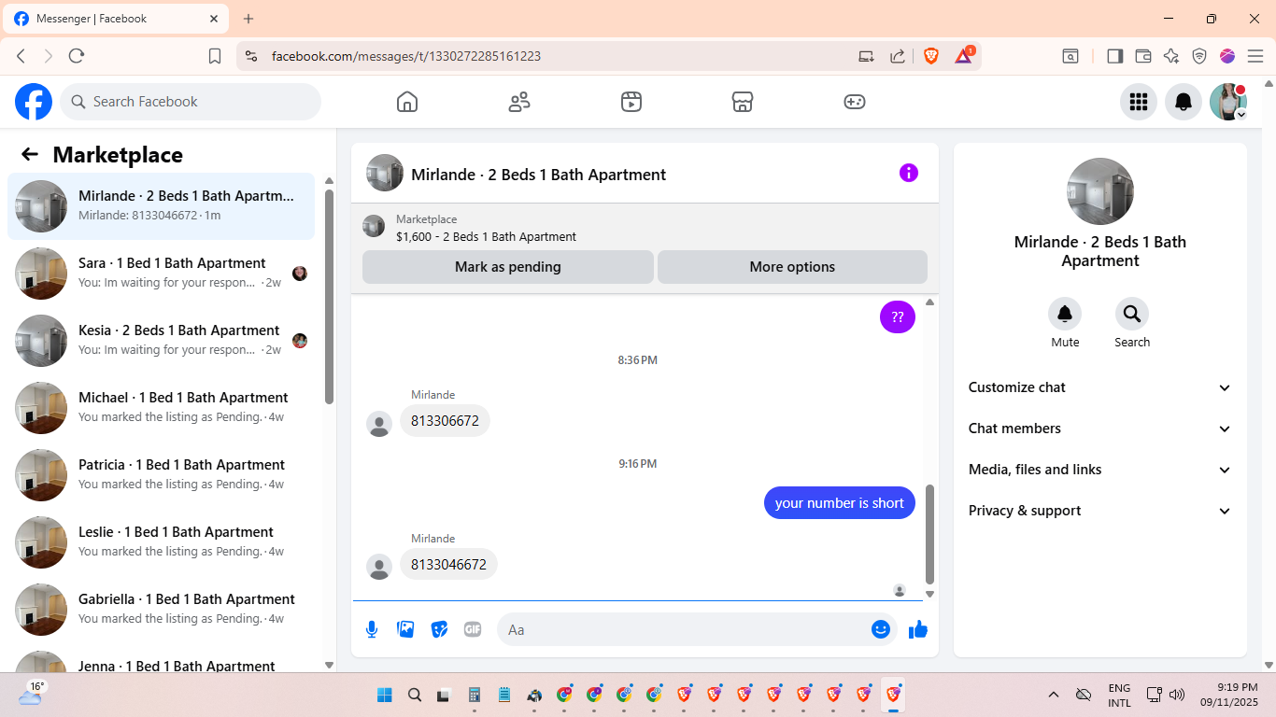Open Patricia 1 Bed 1 Bath conversation
Viewport: 1276px width, 717px height.
(161, 475)
